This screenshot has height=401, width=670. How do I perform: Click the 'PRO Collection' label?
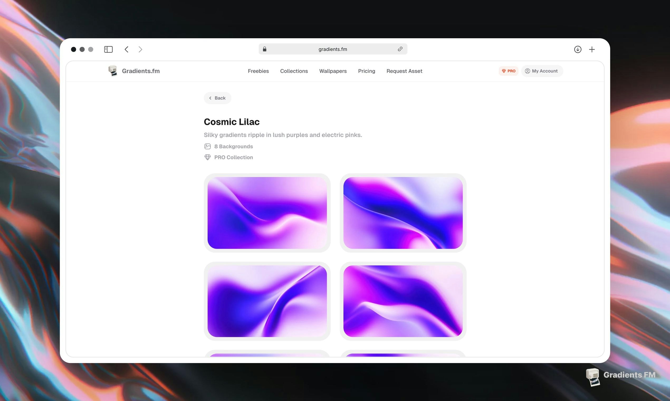(x=233, y=157)
